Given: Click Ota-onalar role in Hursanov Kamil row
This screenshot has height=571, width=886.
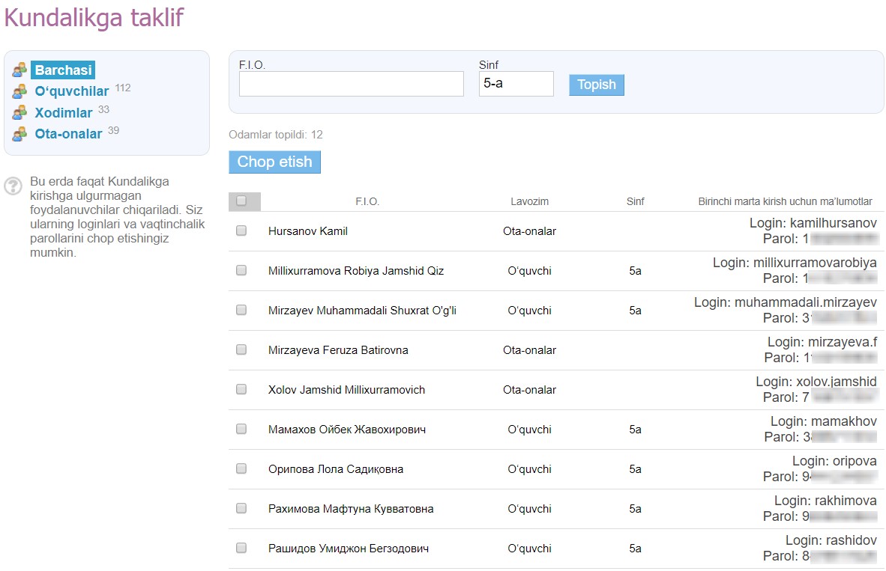Looking at the screenshot, I should tap(529, 231).
